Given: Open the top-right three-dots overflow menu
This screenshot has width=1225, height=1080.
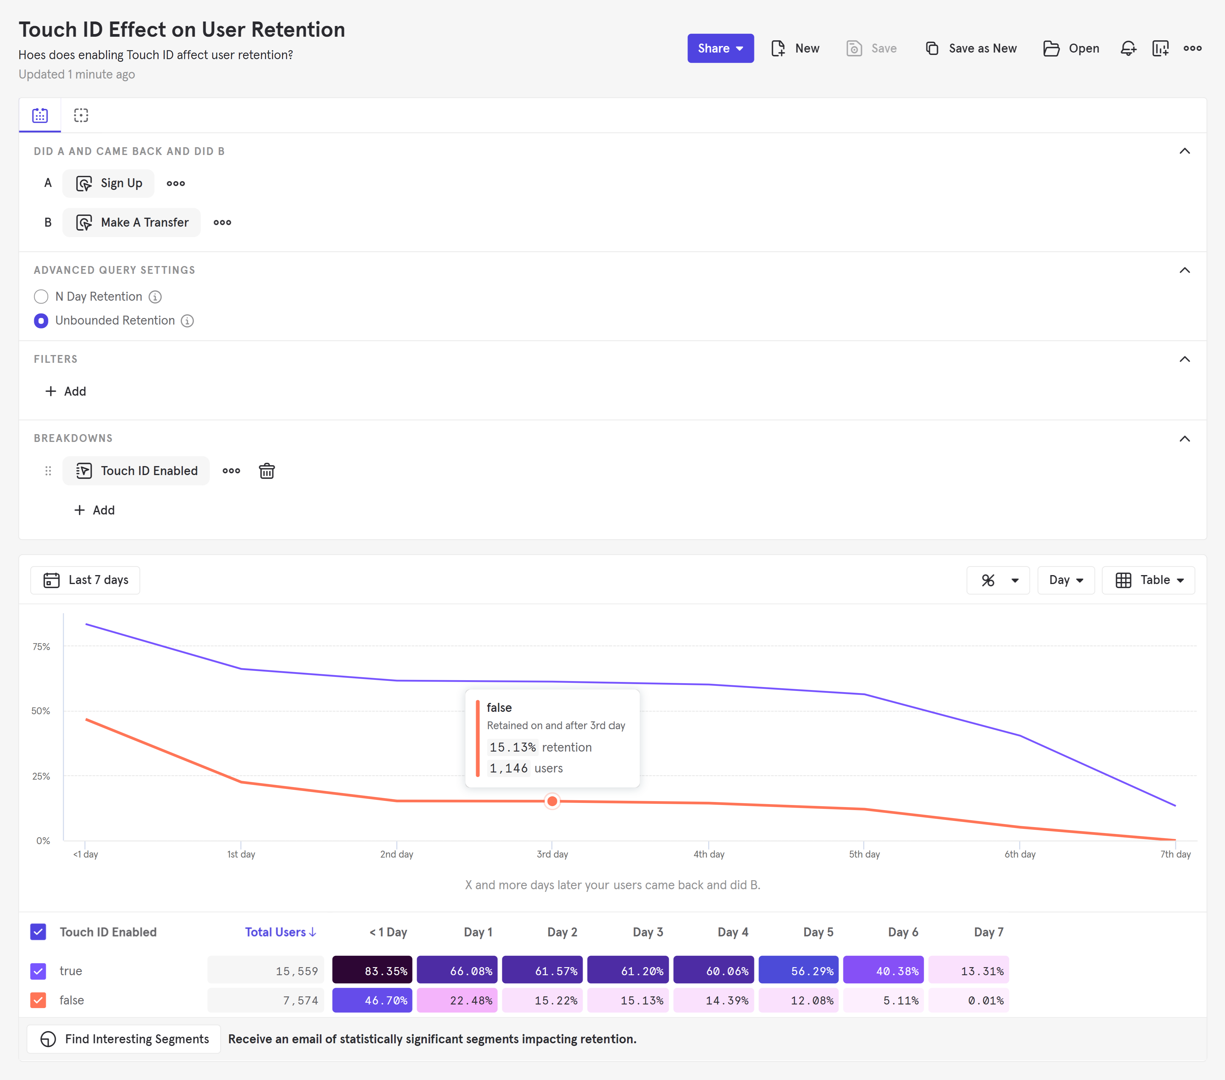Looking at the screenshot, I should (1192, 49).
